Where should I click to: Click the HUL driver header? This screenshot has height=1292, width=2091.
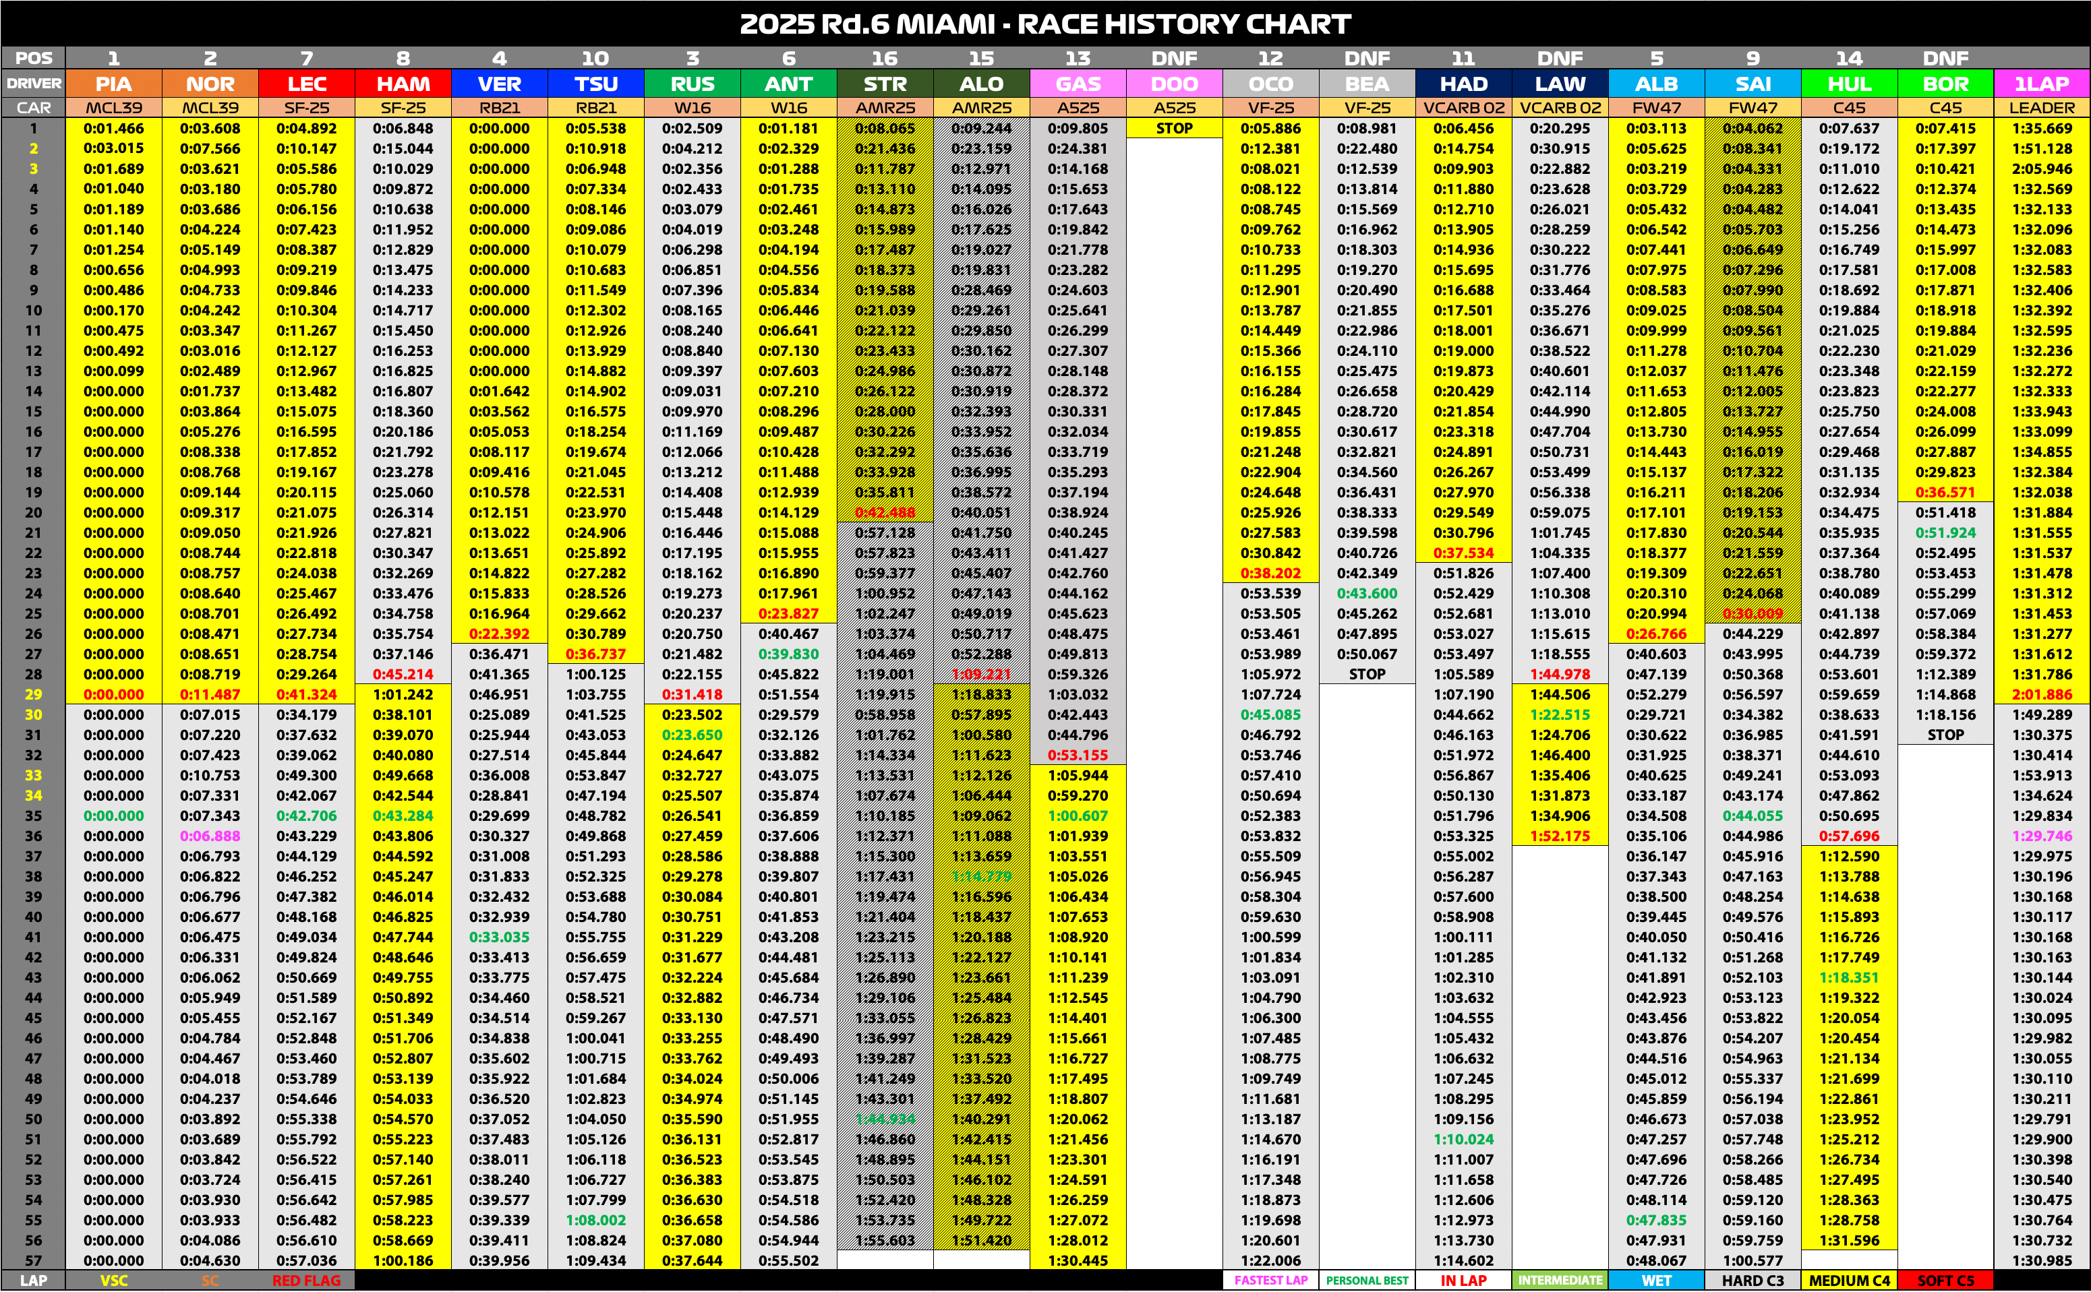[1850, 84]
